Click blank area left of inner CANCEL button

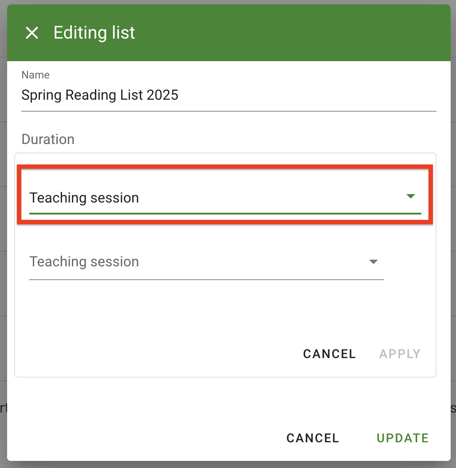[x=155, y=354]
